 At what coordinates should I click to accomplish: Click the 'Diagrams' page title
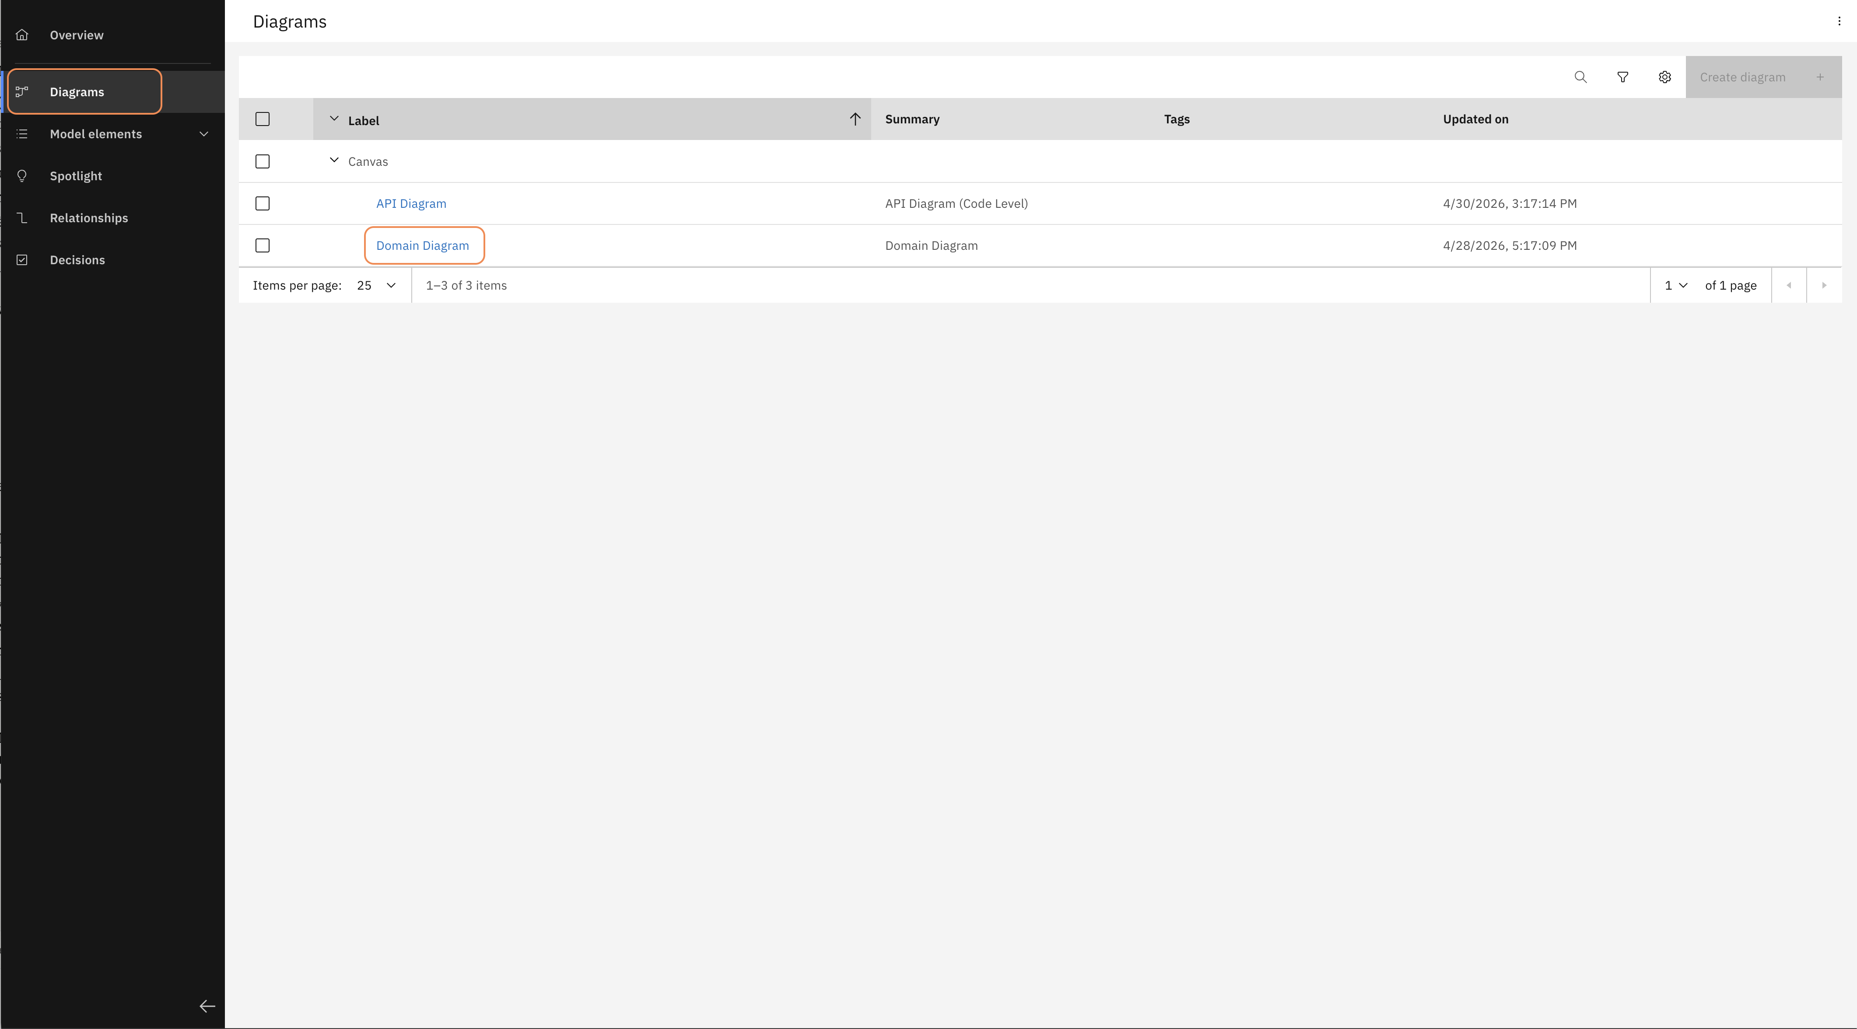pos(289,21)
